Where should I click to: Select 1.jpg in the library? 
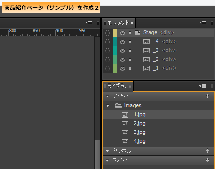[x=158, y=115]
